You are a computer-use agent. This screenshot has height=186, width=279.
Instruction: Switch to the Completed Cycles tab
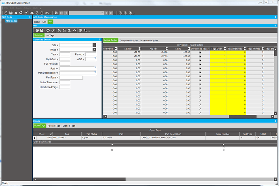tap(129, 40)
